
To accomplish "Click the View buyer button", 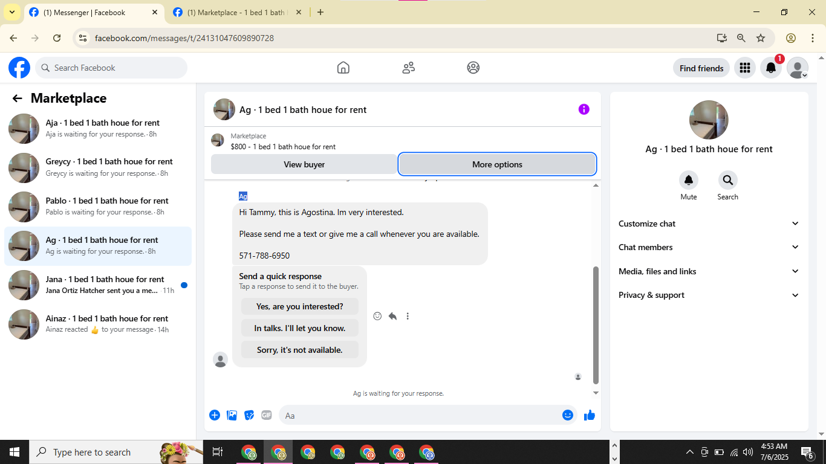I will pos(304,164).
